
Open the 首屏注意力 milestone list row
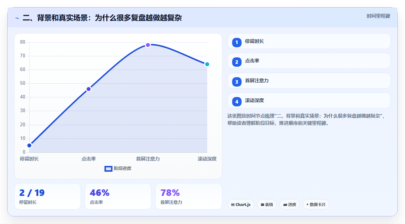[x=309, y=81]
